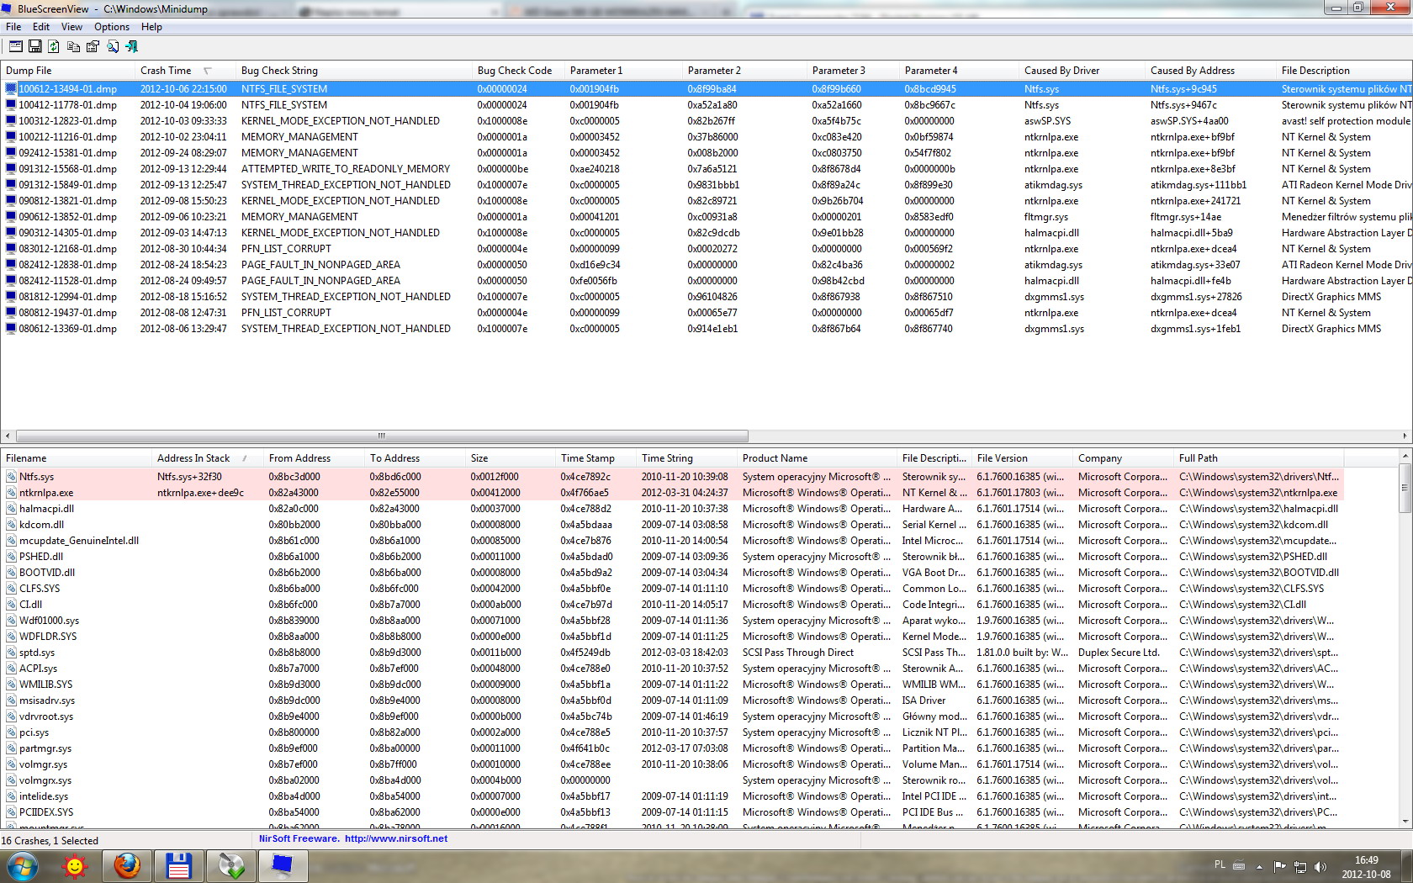Click the lower pane vertical scrollbar thumb
The image size is (1413, 883).
pos(1405,487)
